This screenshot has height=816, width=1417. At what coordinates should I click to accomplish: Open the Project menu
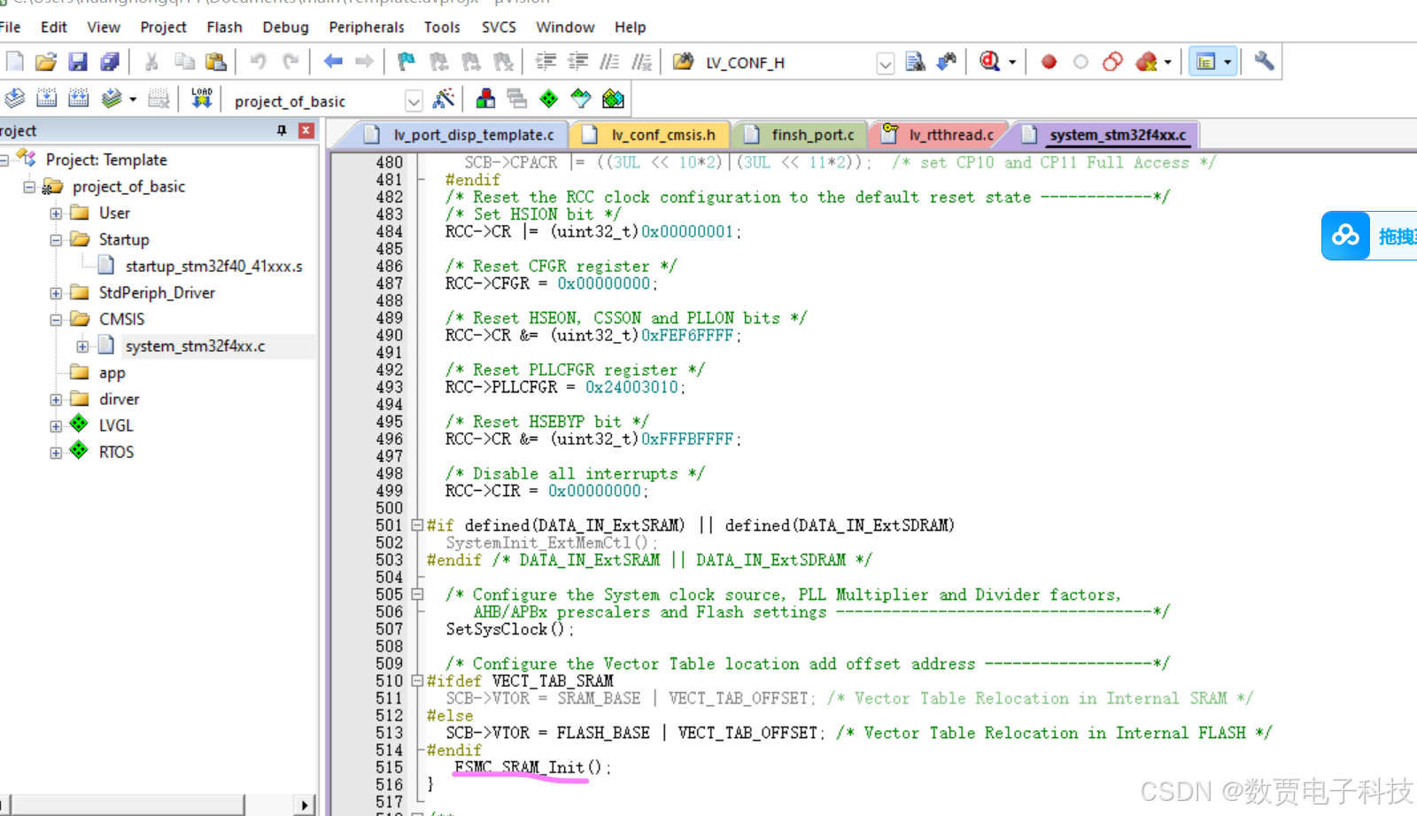coord(163,27)
